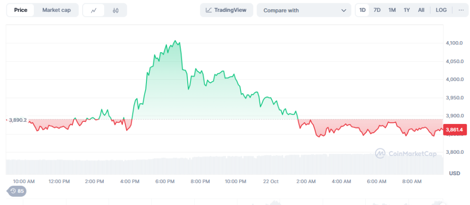The image size is (470, 205).
Task: Click the 3,890.2 opening price label
Action: pyautogui.click(x=17, y=120)
